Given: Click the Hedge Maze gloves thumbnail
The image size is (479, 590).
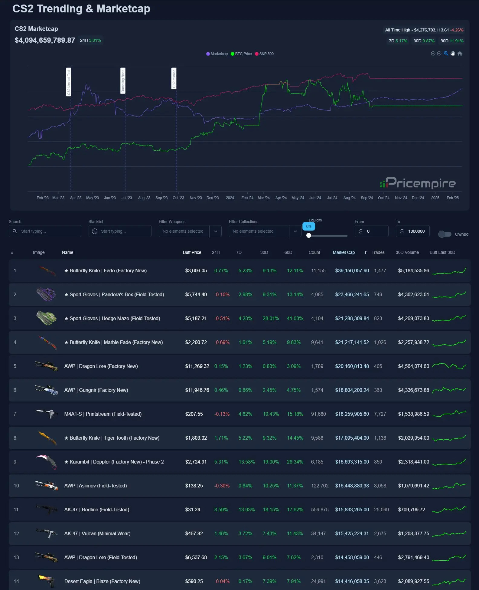Looking at the screenshot, I should point(47,318).
